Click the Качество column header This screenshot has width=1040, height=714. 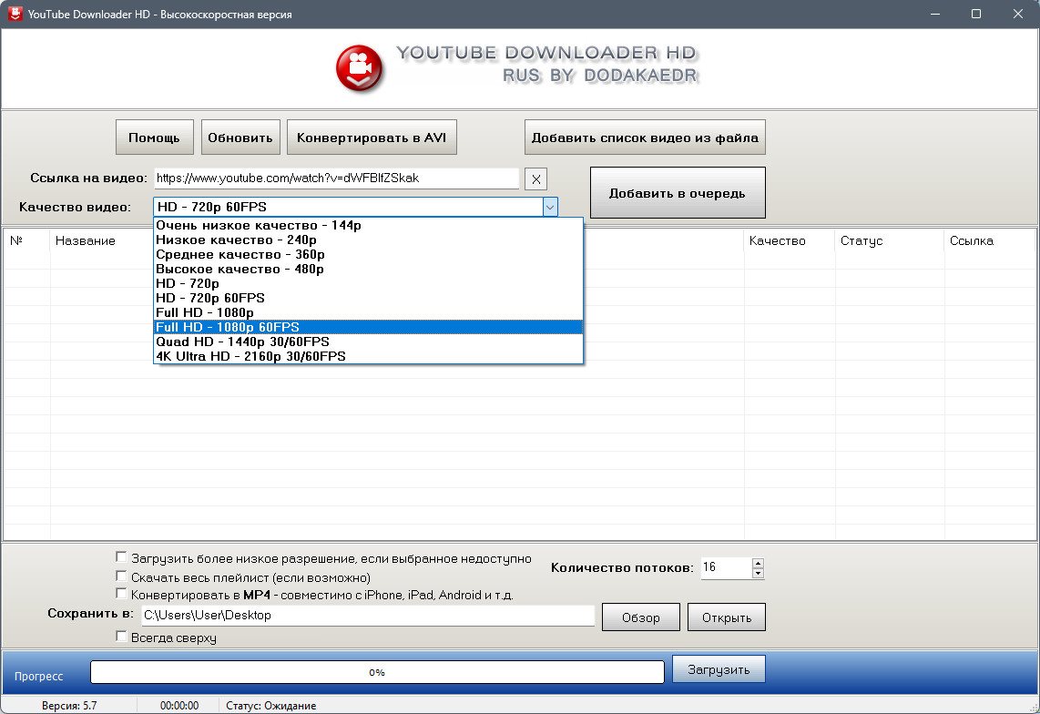pyautogui.click(x=790, y=240)
